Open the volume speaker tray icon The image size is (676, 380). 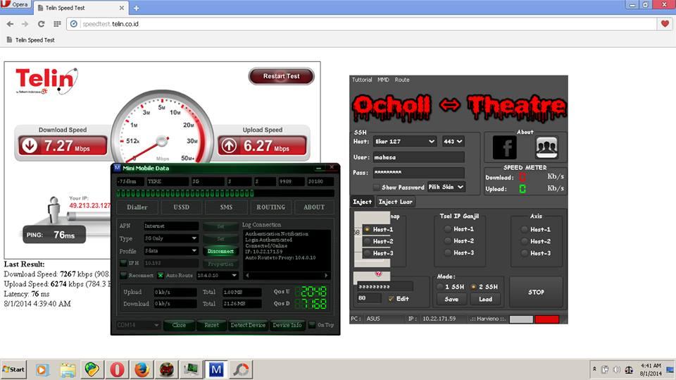(617, 369)
